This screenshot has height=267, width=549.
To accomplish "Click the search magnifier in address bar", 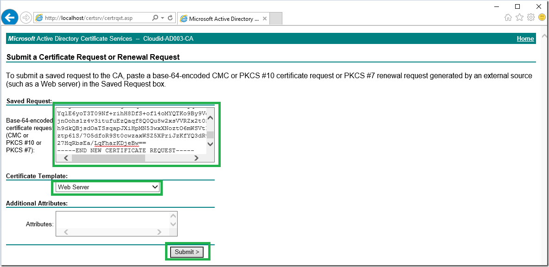I will point(155,18).
